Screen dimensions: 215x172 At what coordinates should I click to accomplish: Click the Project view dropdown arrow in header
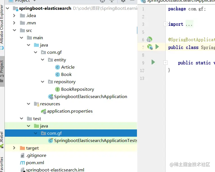pos(35,1)
